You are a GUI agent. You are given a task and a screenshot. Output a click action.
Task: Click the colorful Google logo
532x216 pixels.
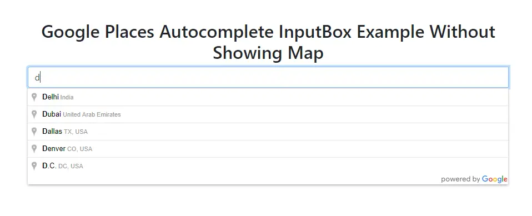[494, 179]
